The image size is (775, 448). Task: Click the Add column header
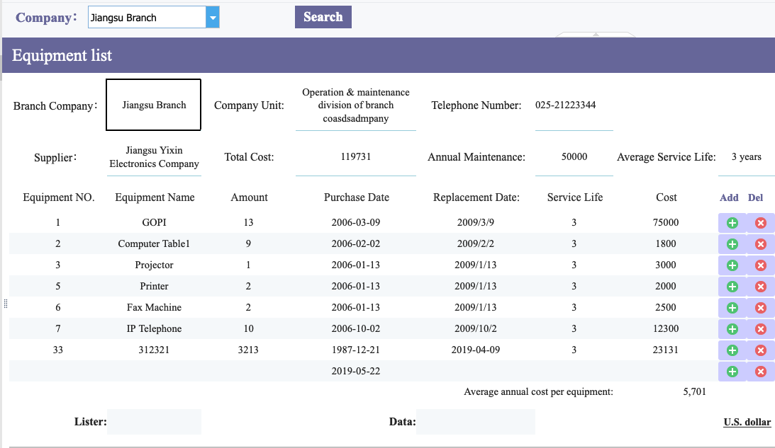click(x=729, y=197)
